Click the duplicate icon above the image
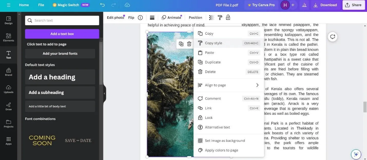367x160 pixels. coord(181,43)
